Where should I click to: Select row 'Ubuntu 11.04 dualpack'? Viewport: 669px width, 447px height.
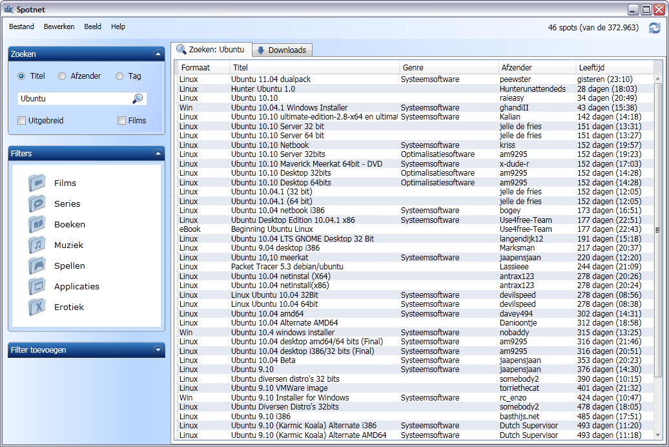pyautogui.click(x=416, y=79)
